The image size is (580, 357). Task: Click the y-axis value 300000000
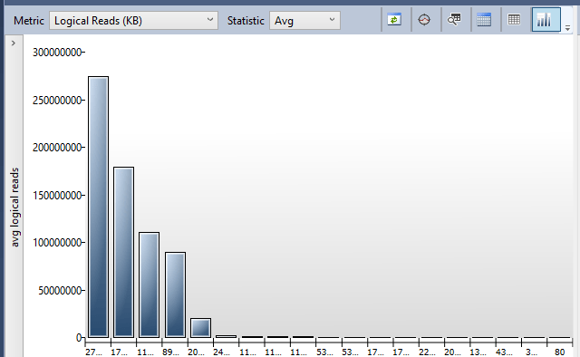pos(57,53)
